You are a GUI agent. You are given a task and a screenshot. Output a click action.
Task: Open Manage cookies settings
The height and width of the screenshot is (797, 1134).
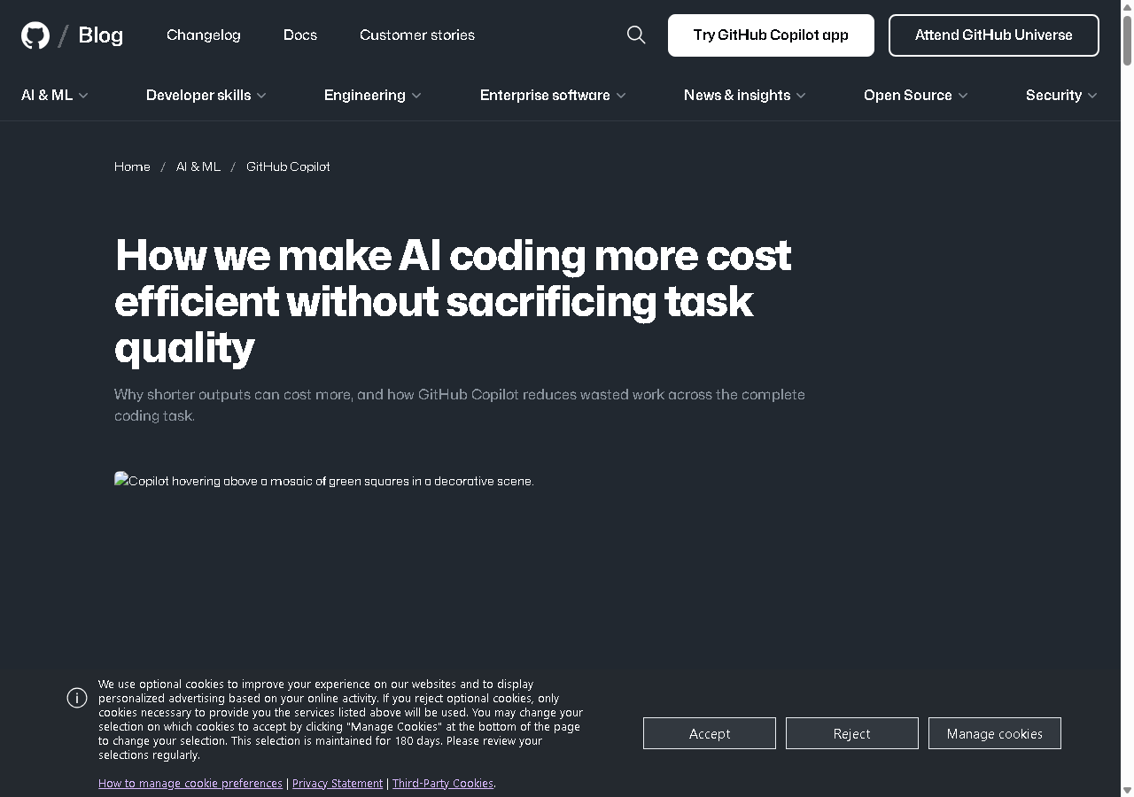pyautogui.click(x=995, y=733)
